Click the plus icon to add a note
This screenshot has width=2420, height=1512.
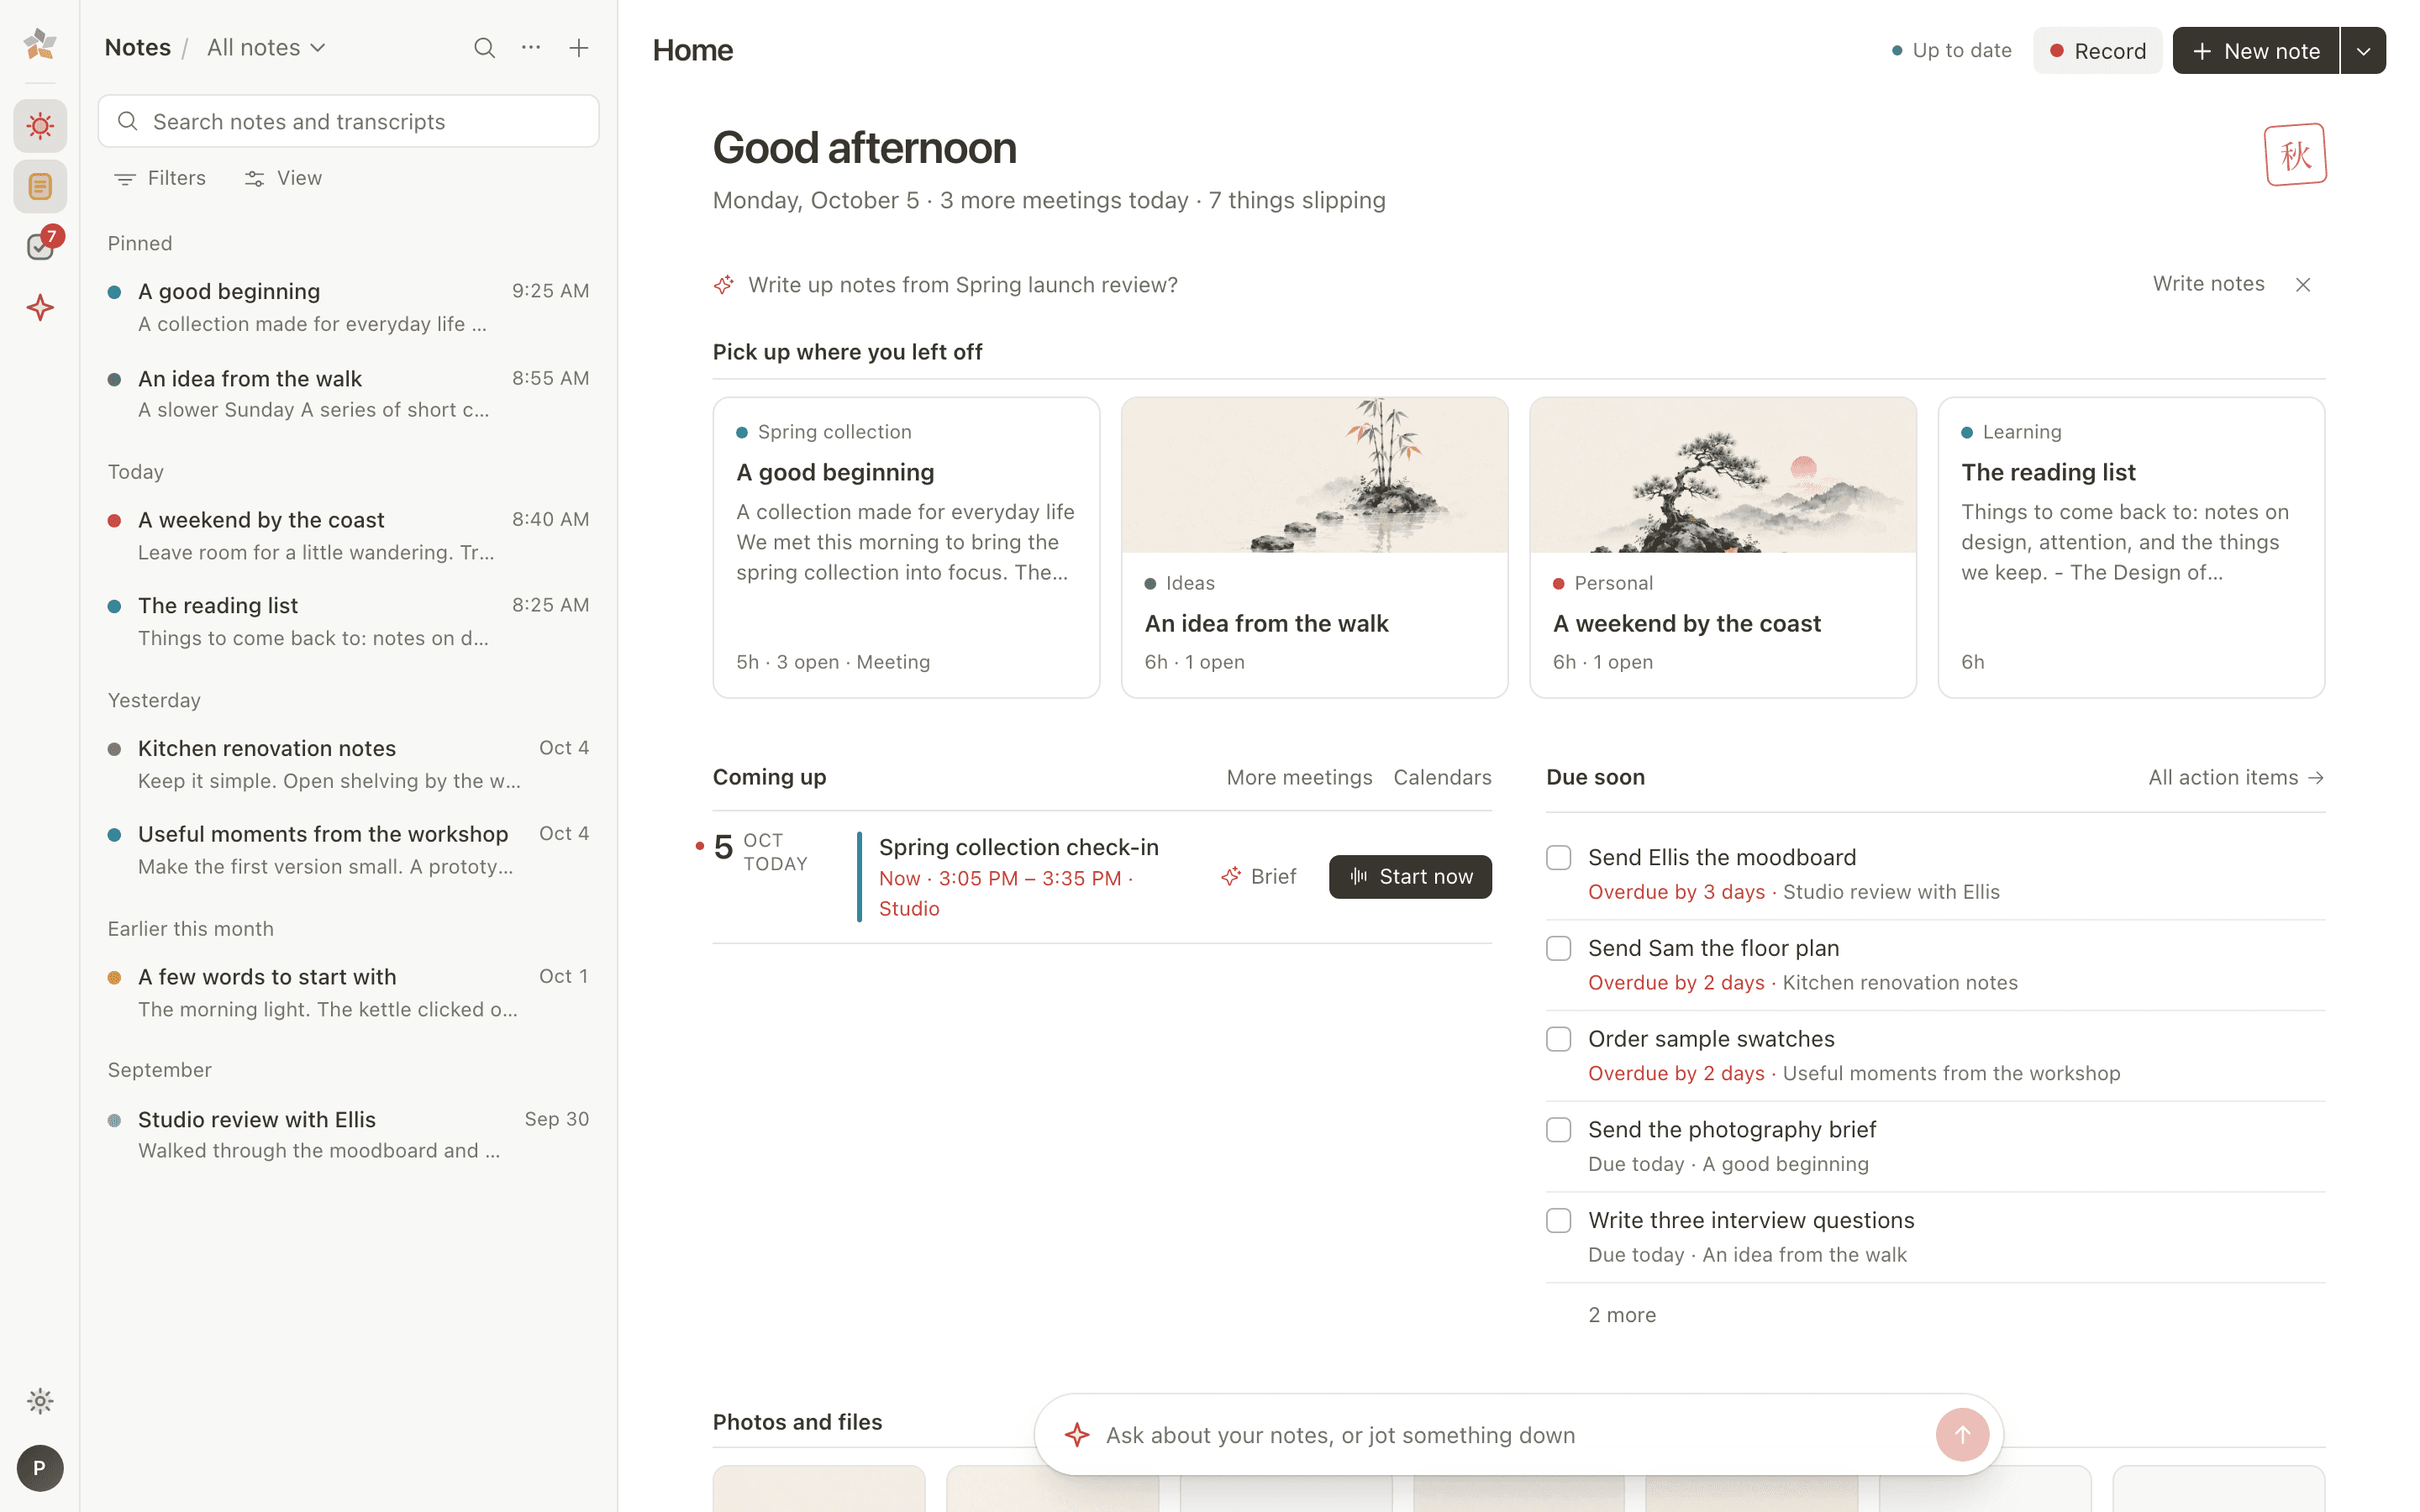pyautogui.click(x=579, y=48)
